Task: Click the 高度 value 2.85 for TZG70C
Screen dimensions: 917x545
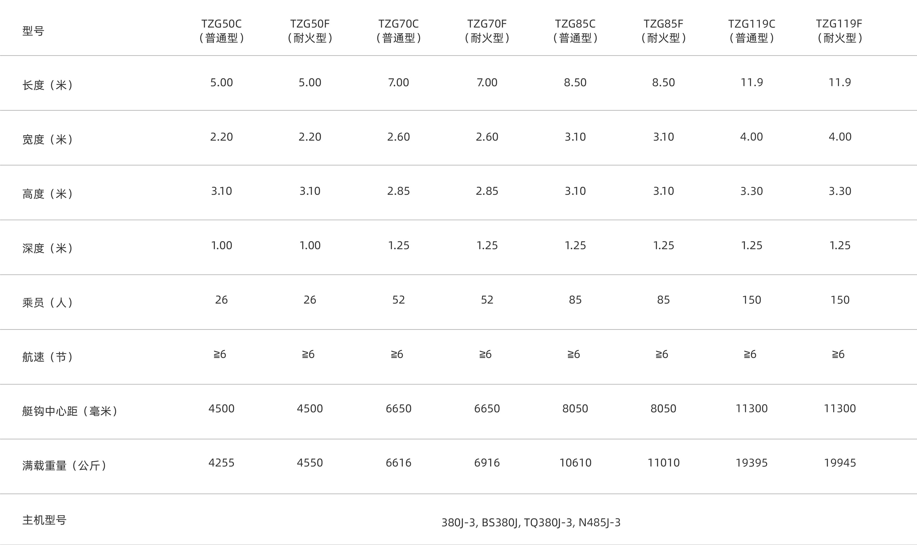Action: pyautogui.click(x=398, y=191)
